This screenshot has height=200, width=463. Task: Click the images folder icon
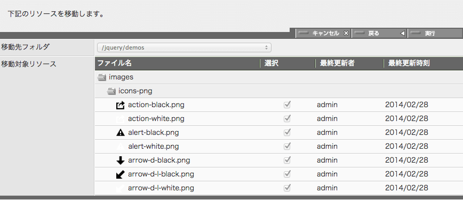point(102,77)
